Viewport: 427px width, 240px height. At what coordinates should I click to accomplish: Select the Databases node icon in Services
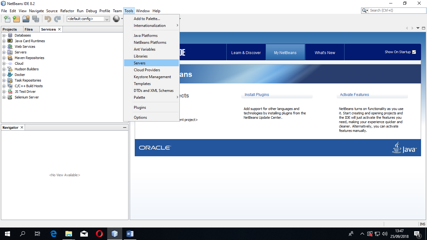click(9, 35)
